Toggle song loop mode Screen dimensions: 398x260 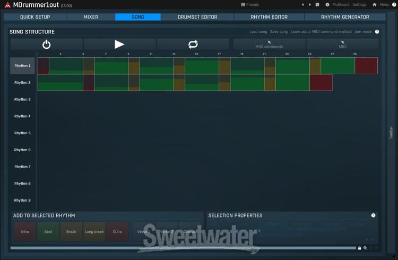coord(193,45)
